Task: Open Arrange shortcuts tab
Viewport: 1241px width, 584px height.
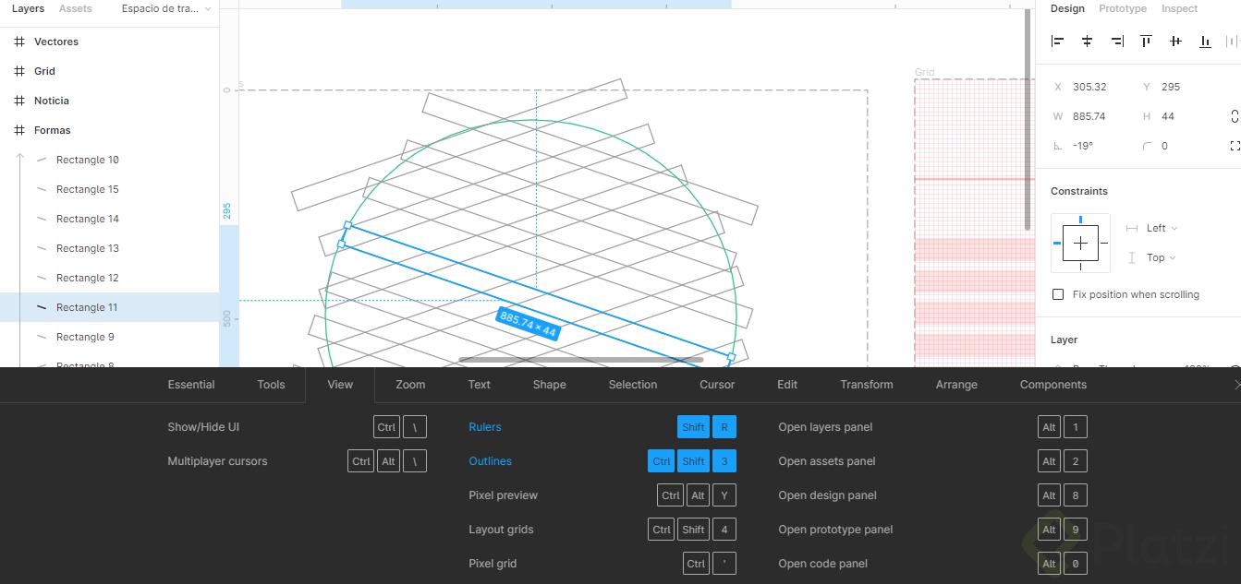Action: point(956,385)
